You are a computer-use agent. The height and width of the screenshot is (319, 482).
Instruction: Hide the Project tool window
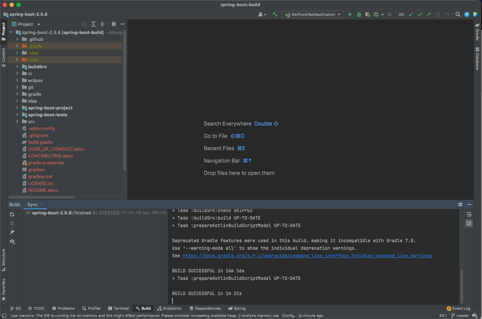click(x=123, y=24)
